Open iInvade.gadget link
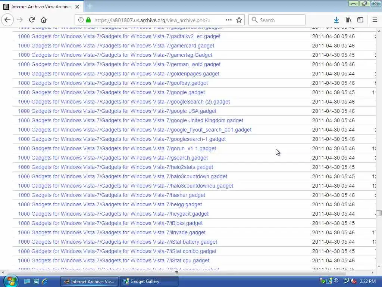Image resolution: width=382 pixels, height=287 pixels. (112, 232)
